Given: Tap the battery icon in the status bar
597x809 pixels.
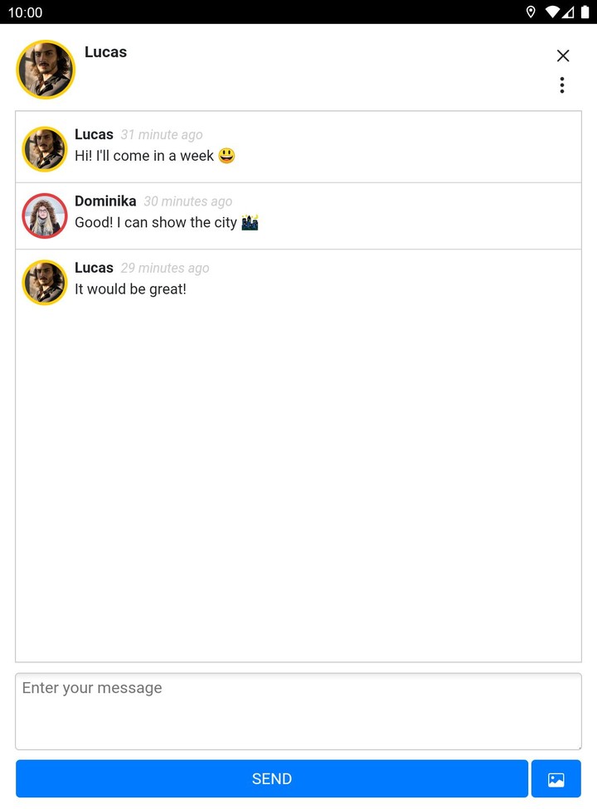Looking at the screenshot, I should [585, 12].
